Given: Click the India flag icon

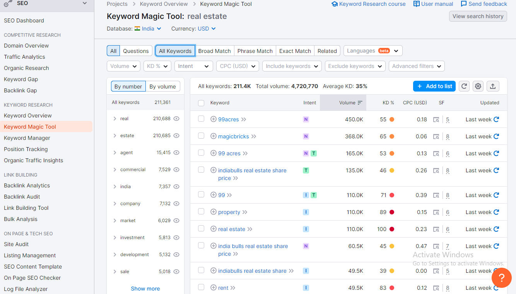Looking at the screenshot, I should [x=137, y=29].
